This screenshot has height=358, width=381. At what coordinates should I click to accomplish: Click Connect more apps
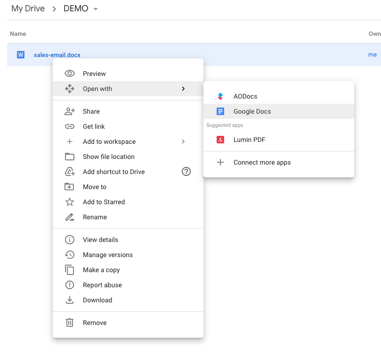pyautogui.click(x=261, y=162)
